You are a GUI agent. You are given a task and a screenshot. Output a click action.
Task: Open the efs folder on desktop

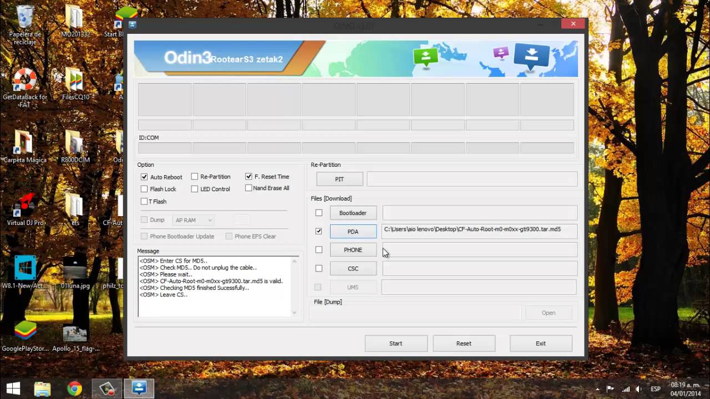(x=75, y=209)
